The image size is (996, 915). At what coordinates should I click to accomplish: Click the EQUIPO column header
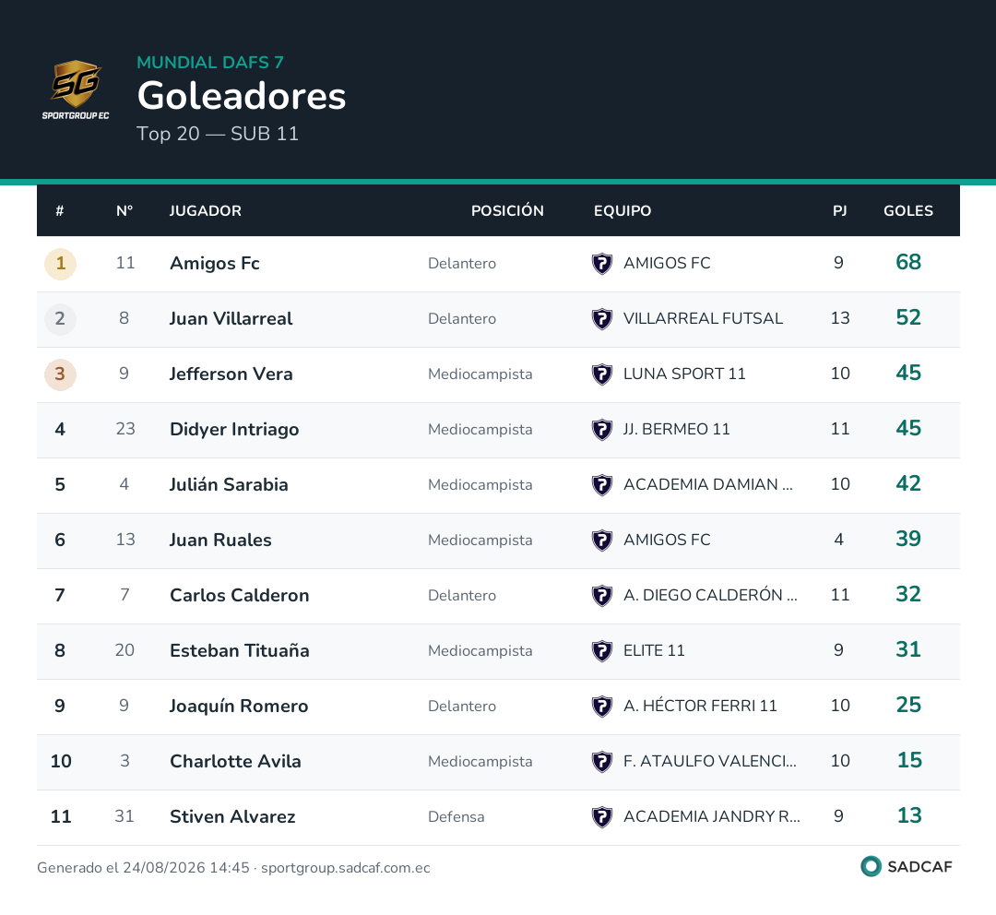click(622, 211)
